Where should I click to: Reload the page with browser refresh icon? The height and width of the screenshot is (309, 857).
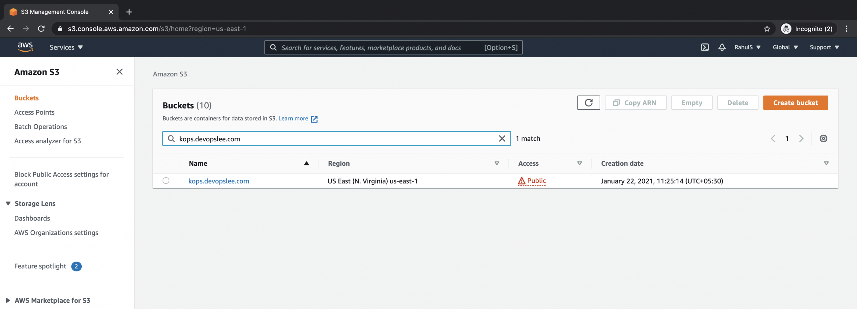tap(41, 29)
